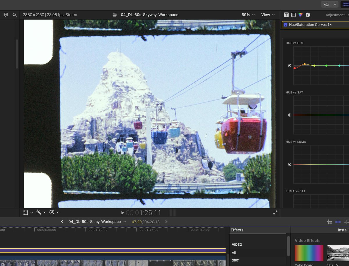
Task: Click the browser search magnifier icon
Action: 15,15
